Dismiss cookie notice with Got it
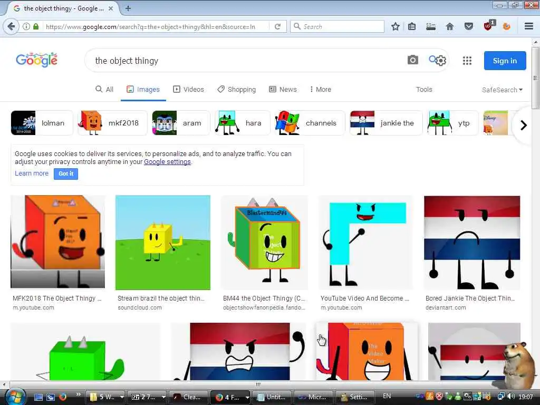Image resolution: width=540 pixels, height=405 pixels. [66, 174]
